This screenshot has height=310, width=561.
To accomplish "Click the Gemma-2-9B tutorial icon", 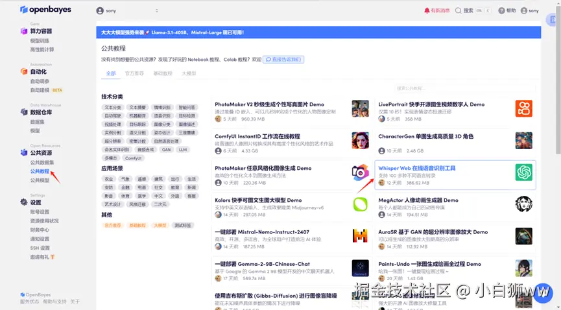I will click(x=361, y=268).
